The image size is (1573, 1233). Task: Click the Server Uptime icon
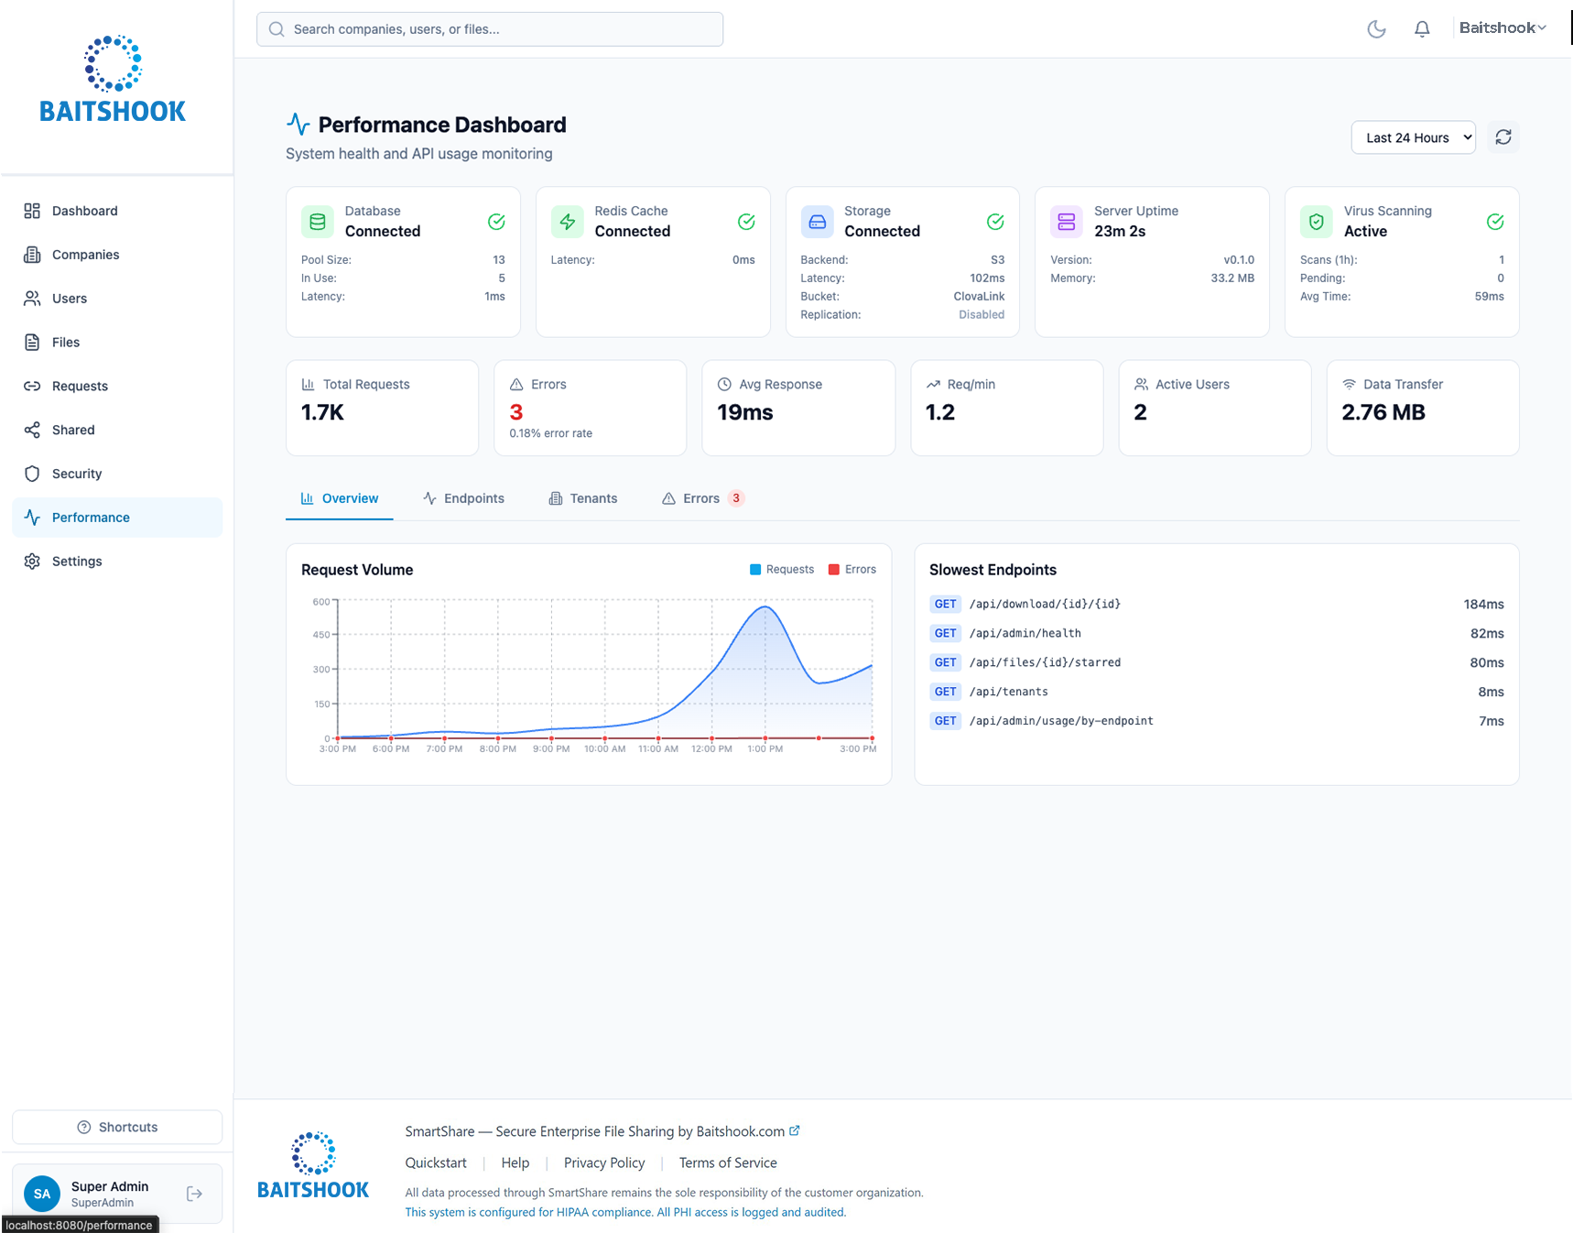(1067, 222)
